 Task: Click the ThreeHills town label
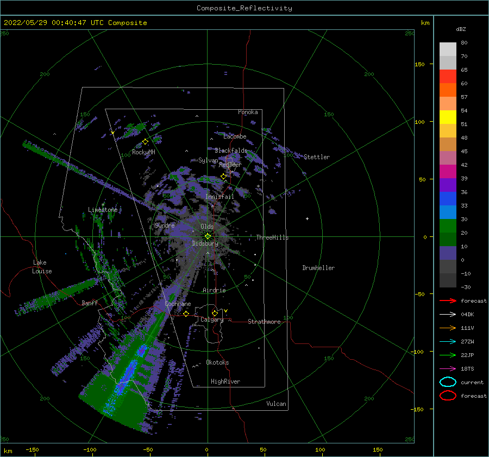pos(272,237)
